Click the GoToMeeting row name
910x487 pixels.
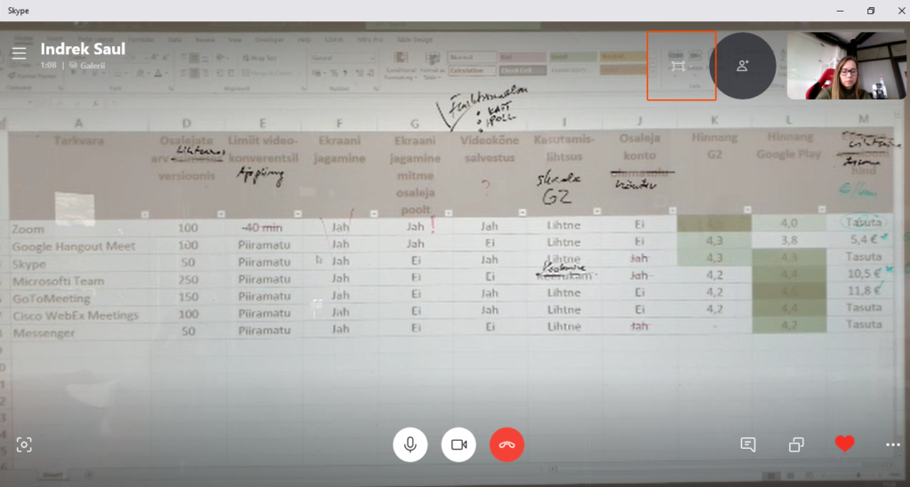(52, 299)
